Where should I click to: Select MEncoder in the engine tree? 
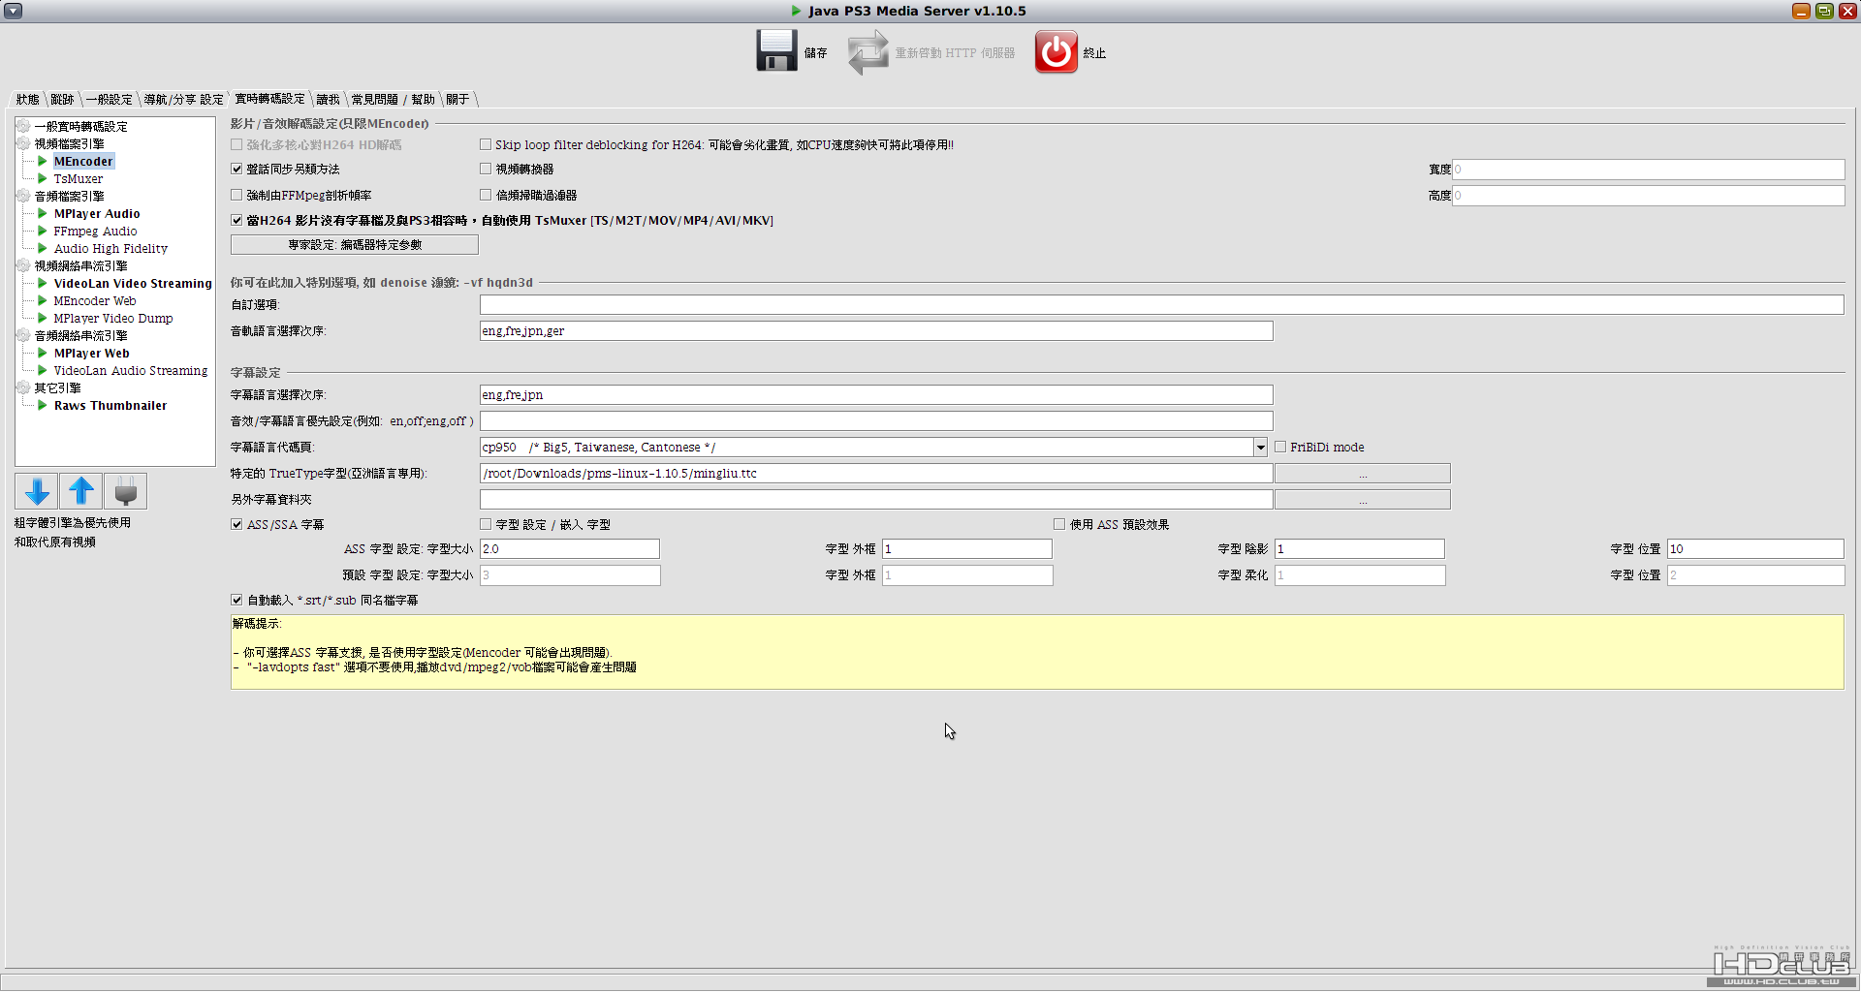[83, 161]
